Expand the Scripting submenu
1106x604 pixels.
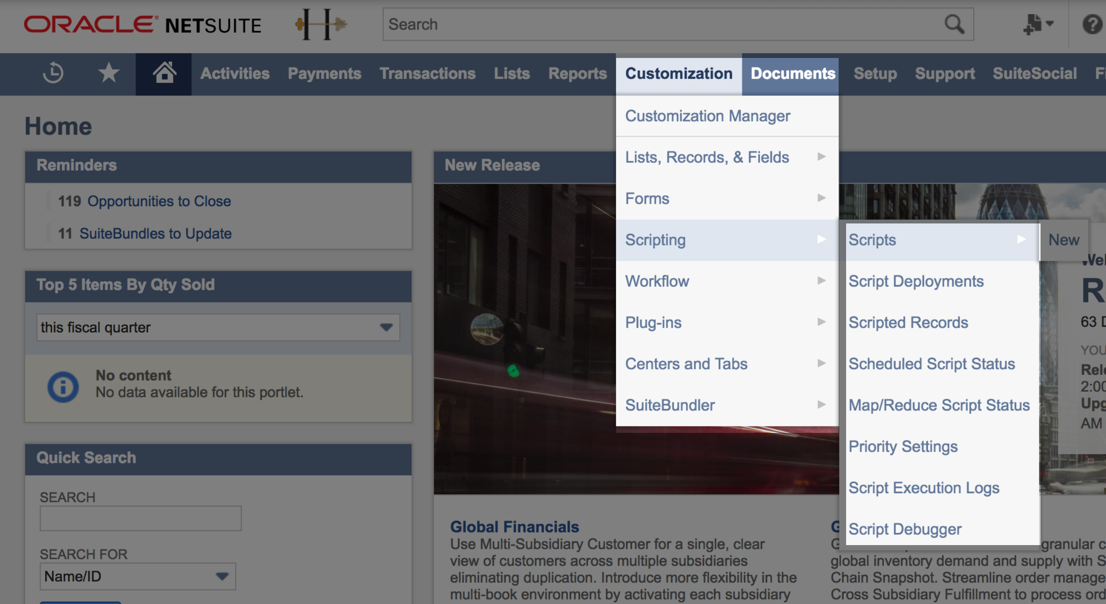click(x=727, y=240)
